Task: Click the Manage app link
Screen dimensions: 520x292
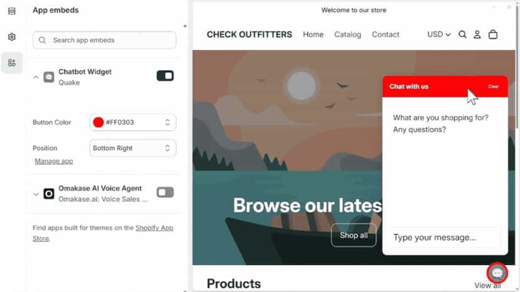Action: 54,161
